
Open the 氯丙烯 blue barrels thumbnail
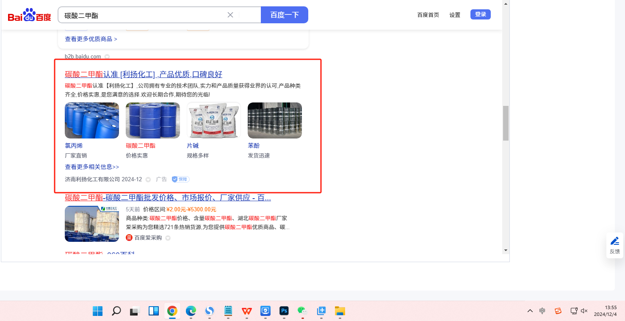pyautogui.click(x=92, y=120)
